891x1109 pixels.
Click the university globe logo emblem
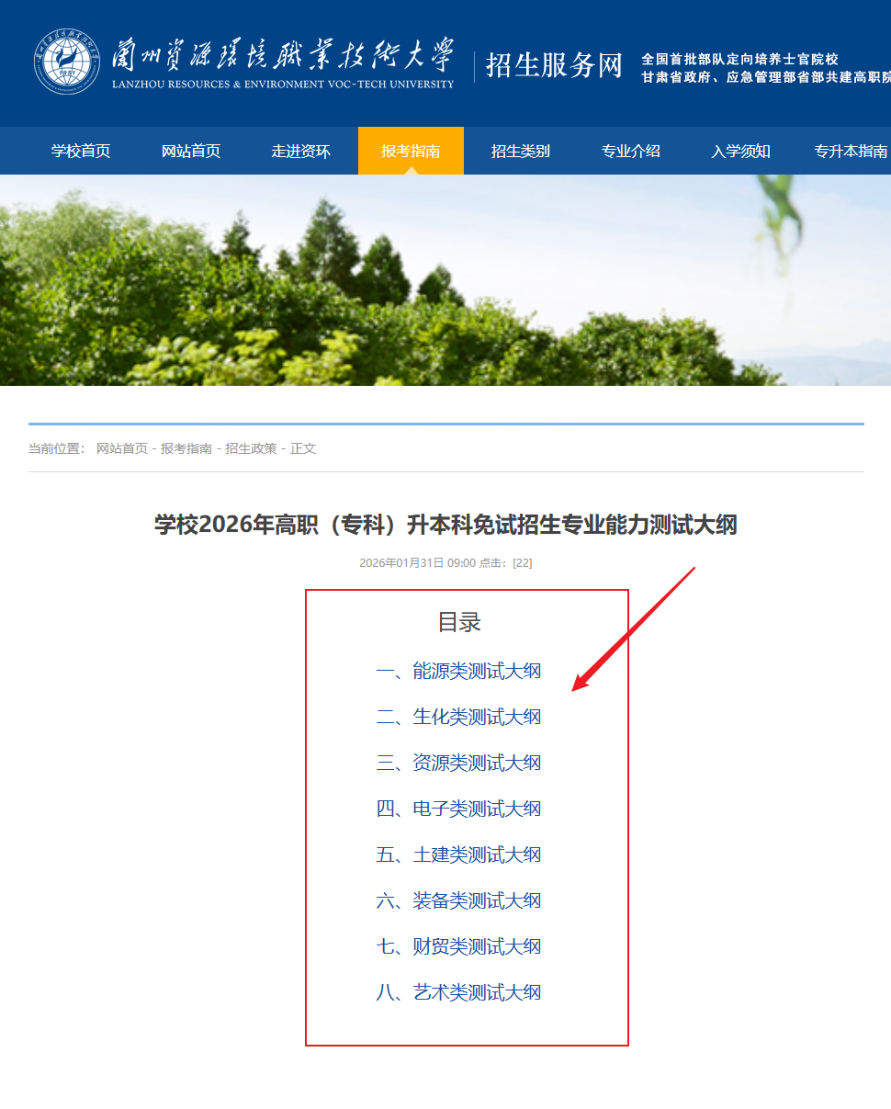(67, 62)
